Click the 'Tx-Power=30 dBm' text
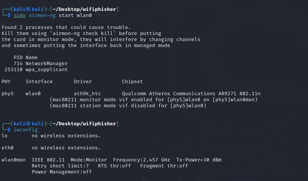 199,160
